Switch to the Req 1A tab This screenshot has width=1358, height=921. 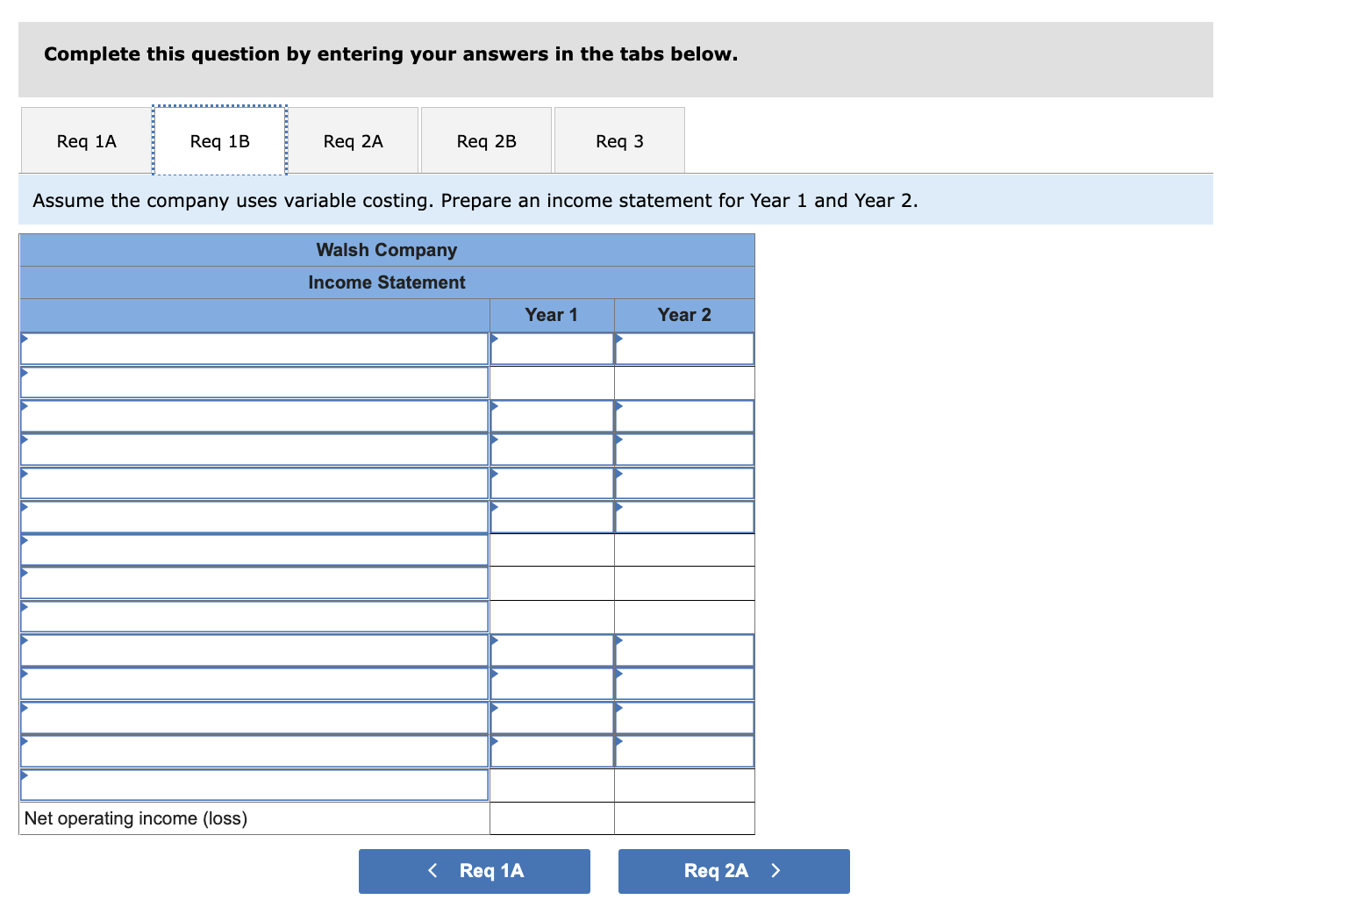coord(84,140)
